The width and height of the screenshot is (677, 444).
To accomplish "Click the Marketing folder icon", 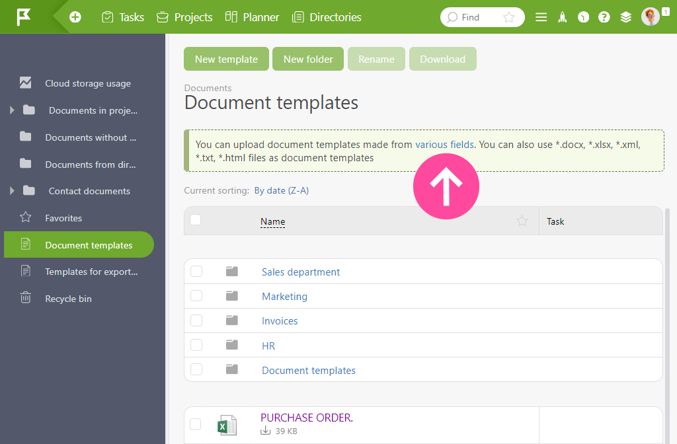I will (232, 296).
